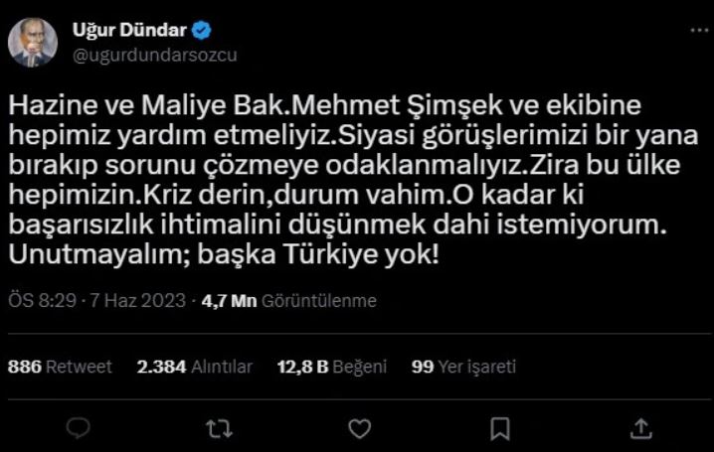Show the 886 Retweet list
Viewport: 714px width, 452px height.
60,367
